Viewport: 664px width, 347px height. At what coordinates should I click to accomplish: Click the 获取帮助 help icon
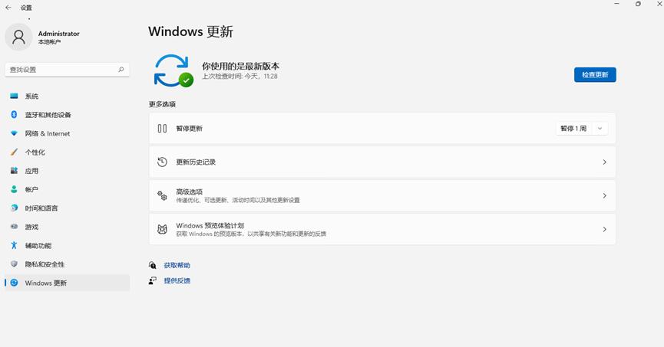(153, 265)
